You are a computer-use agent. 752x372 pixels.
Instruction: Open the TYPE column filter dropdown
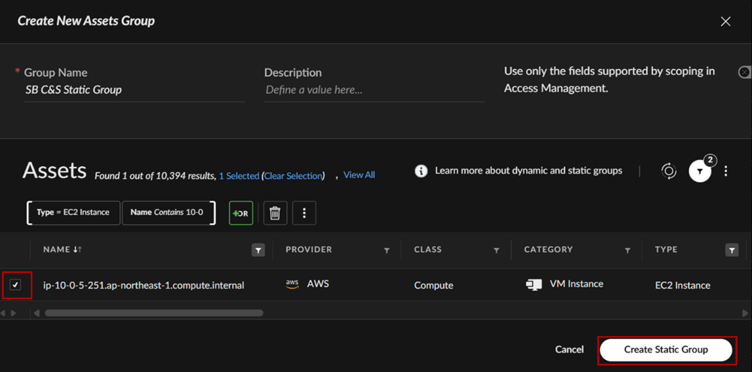point(732,250)
